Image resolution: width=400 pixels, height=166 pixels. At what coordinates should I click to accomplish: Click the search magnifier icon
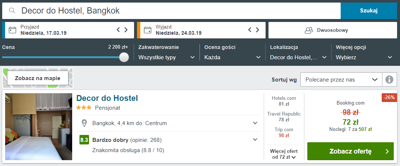tap(12, 11)
